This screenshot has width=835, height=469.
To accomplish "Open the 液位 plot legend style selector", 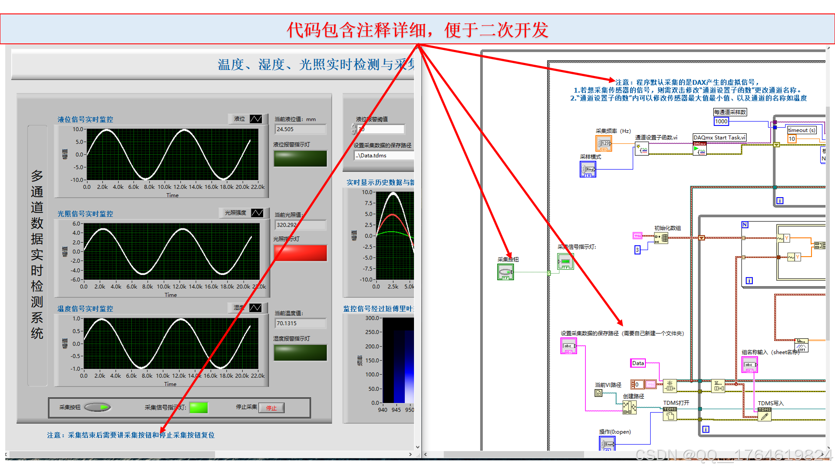I will (x=256, y=119).
